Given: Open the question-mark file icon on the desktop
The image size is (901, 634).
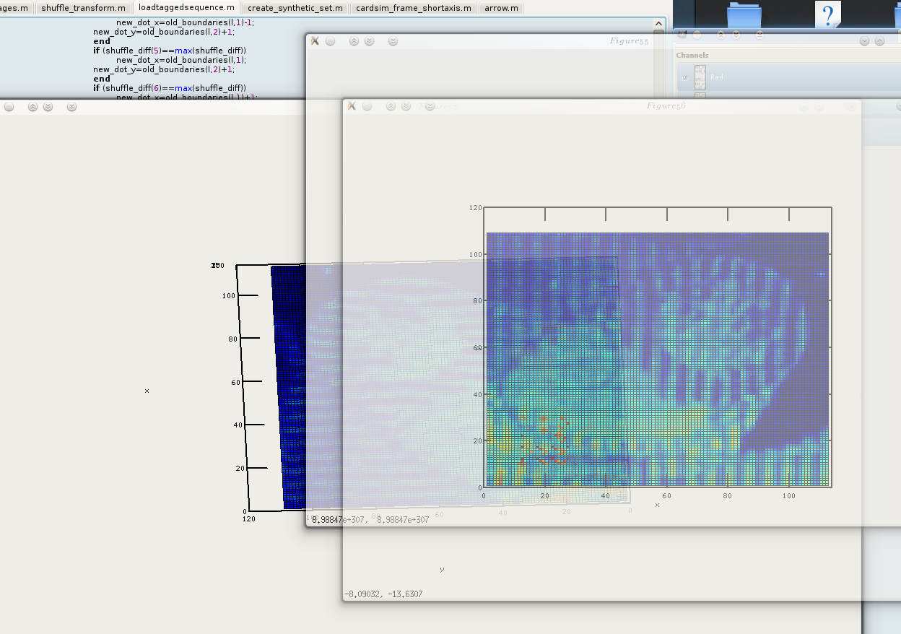Looking at the screenshot, I should coord(827,14).
